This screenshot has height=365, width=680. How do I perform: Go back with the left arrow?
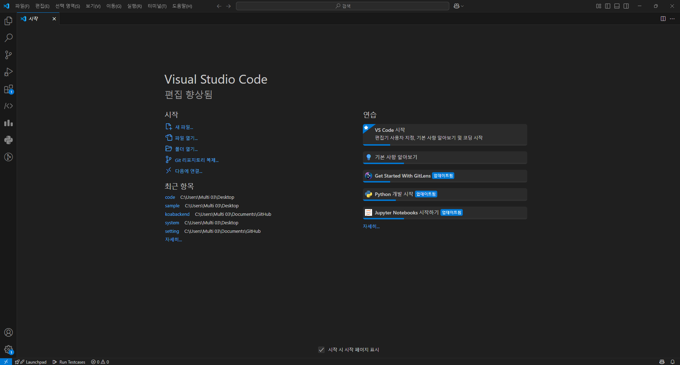[219, 6]
